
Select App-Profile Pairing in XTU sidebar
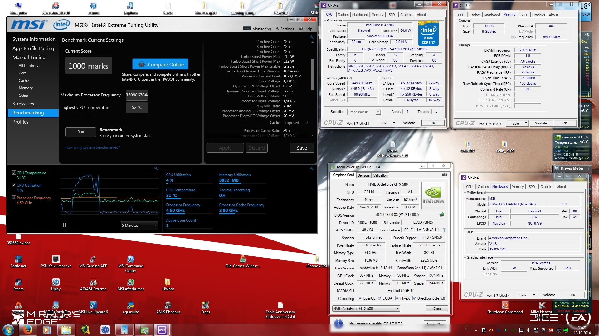[33, 48]
